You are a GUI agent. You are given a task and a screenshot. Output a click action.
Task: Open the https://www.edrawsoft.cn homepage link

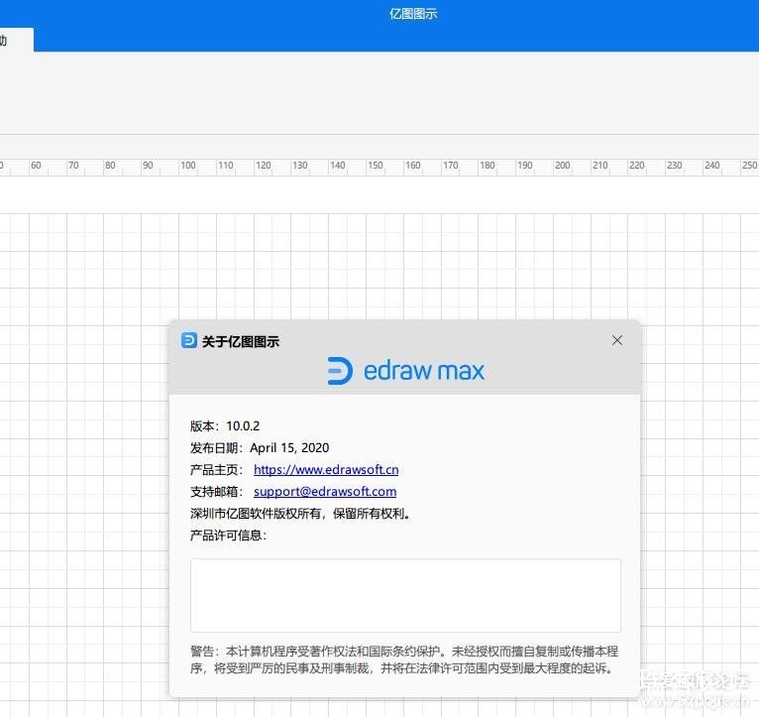(325, 469)
